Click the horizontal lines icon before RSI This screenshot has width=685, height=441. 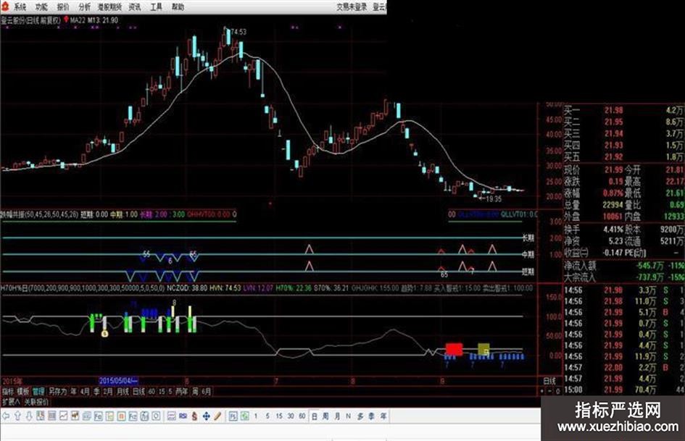[x=172, y=416]
